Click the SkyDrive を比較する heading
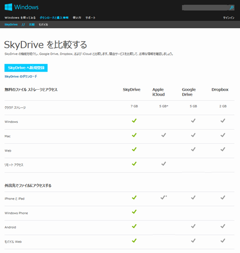 point(45,45)
